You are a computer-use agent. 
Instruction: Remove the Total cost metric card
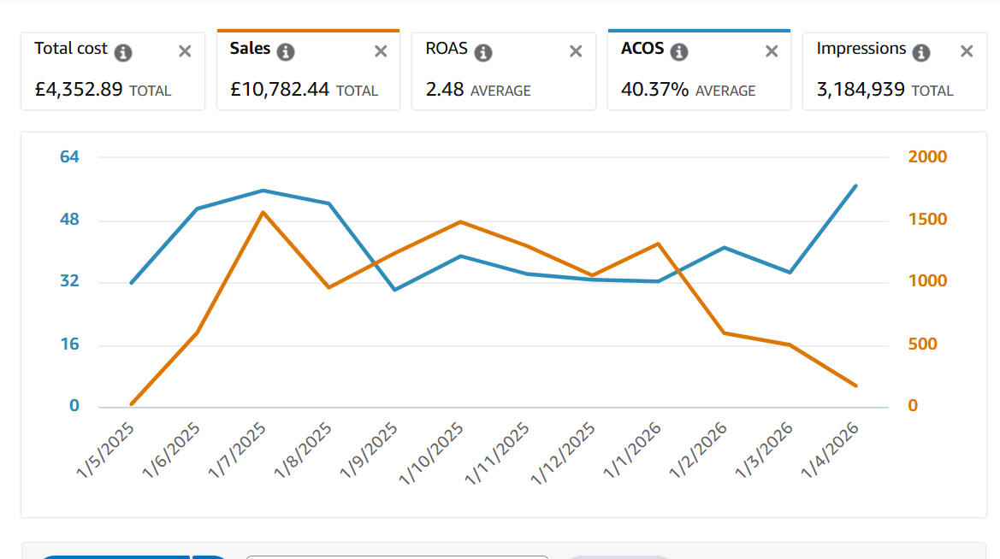coord(185,51)
